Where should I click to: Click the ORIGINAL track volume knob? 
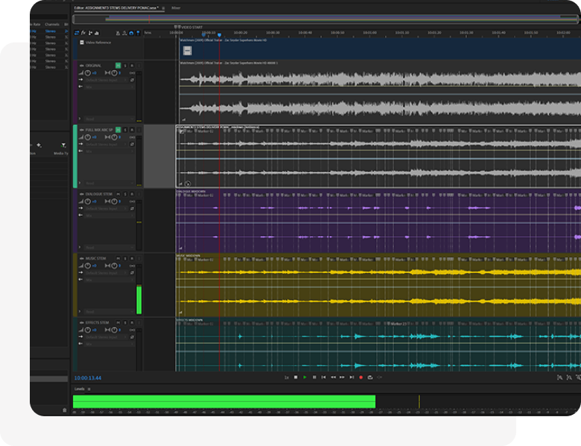(x=88, y=73)
